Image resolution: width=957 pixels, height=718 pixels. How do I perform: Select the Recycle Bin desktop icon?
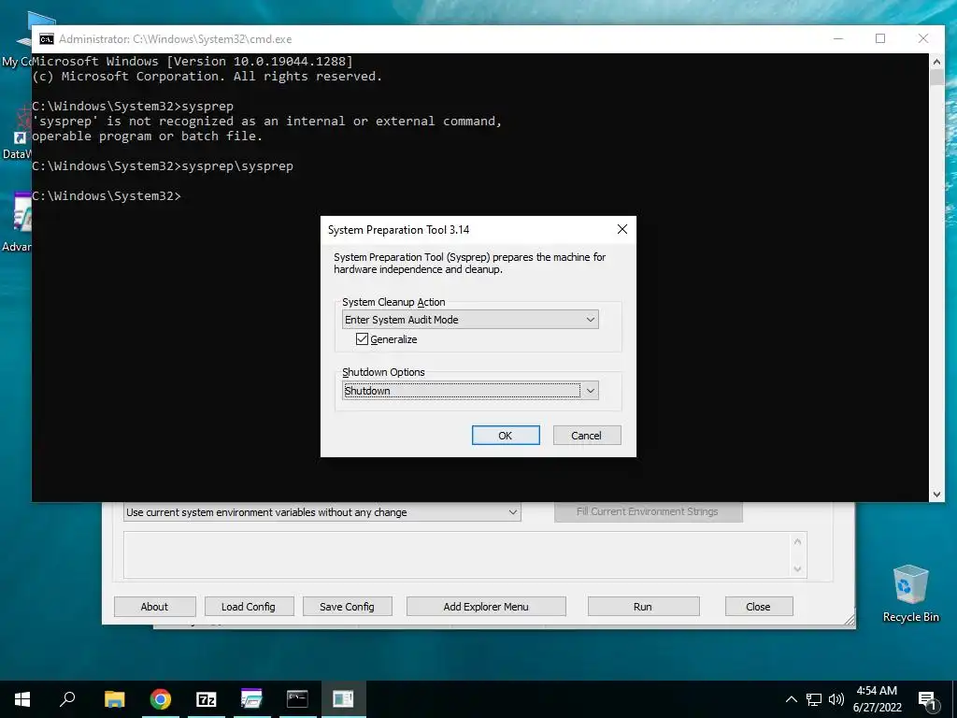(x=910, y=593)
